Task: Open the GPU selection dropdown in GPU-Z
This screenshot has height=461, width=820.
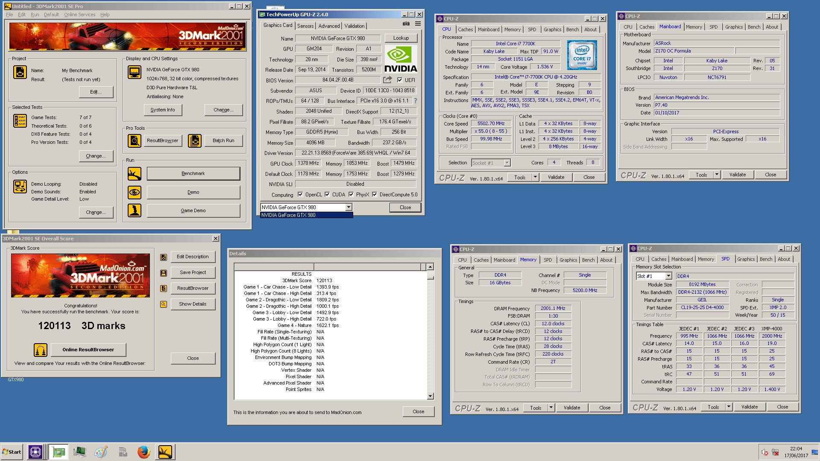Action: click(348, 207)
